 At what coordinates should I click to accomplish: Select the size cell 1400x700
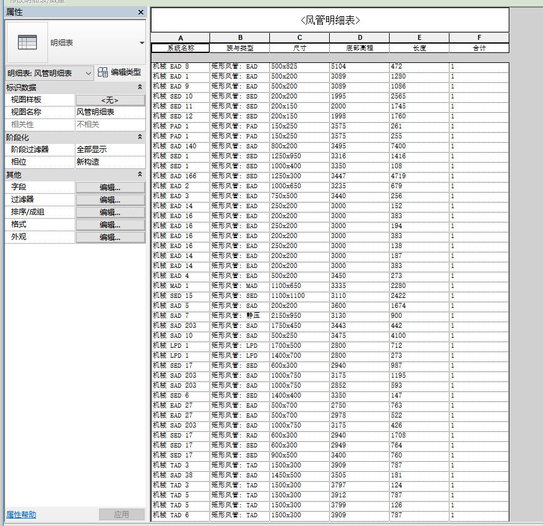(x=299, y=356)
